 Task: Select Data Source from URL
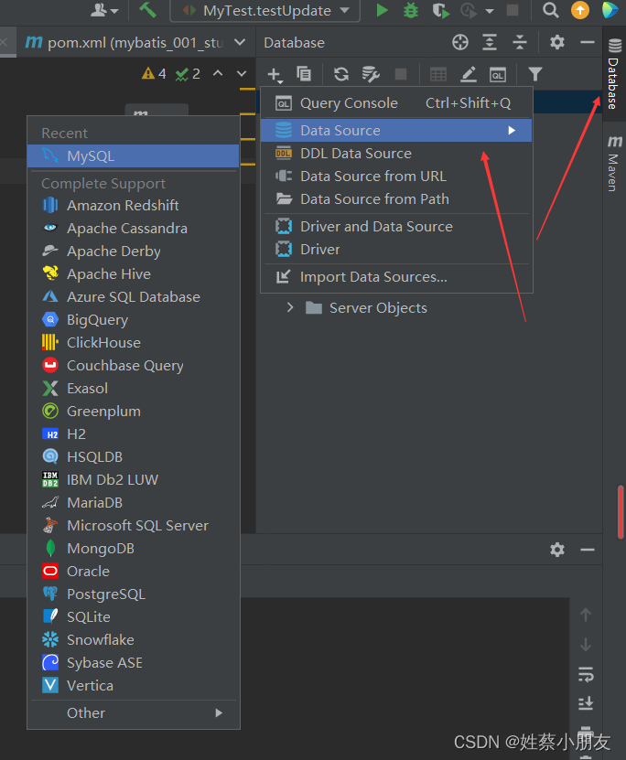click(x=396, y=176)
